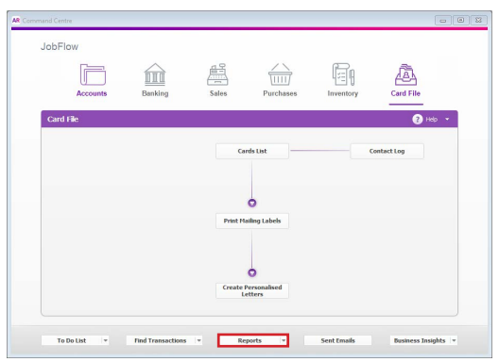
Task: Open the Sales cash register icon
Action: 217,74
